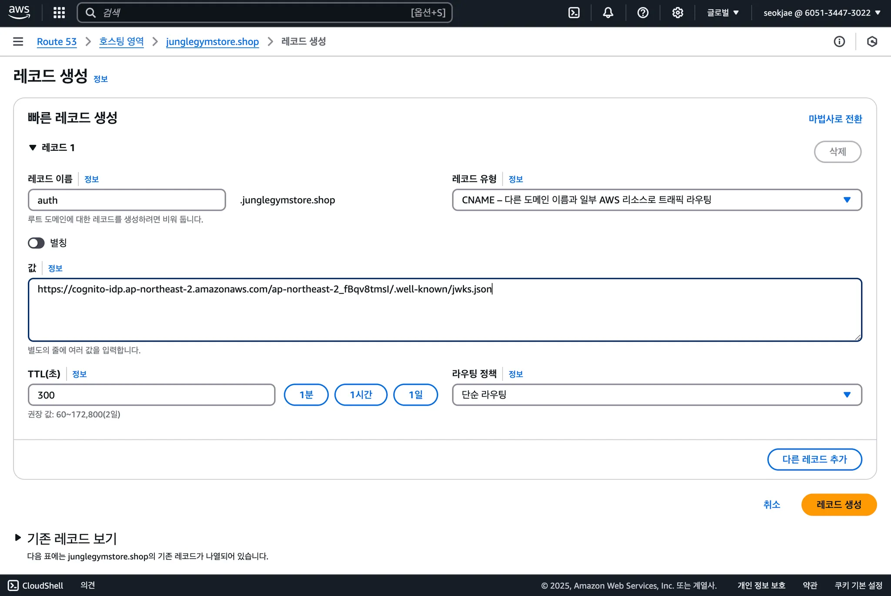This screenshot has width=891, height=596.
Task: Collapse the 레코드 1 section
Action: coord(33,148)
